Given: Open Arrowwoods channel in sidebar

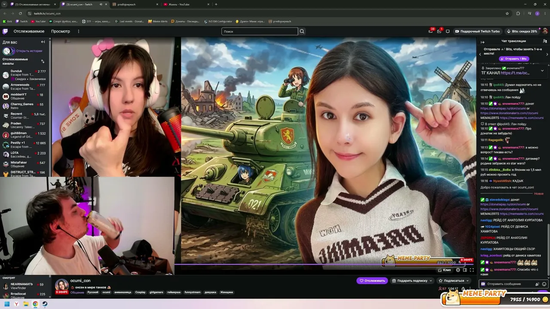Looking at the screenshot, I should tap(24, 87).
